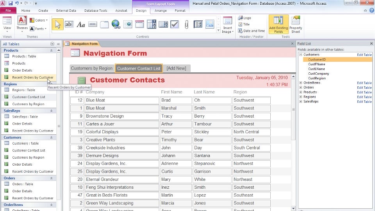Insert Date and Time

(251, 31)
